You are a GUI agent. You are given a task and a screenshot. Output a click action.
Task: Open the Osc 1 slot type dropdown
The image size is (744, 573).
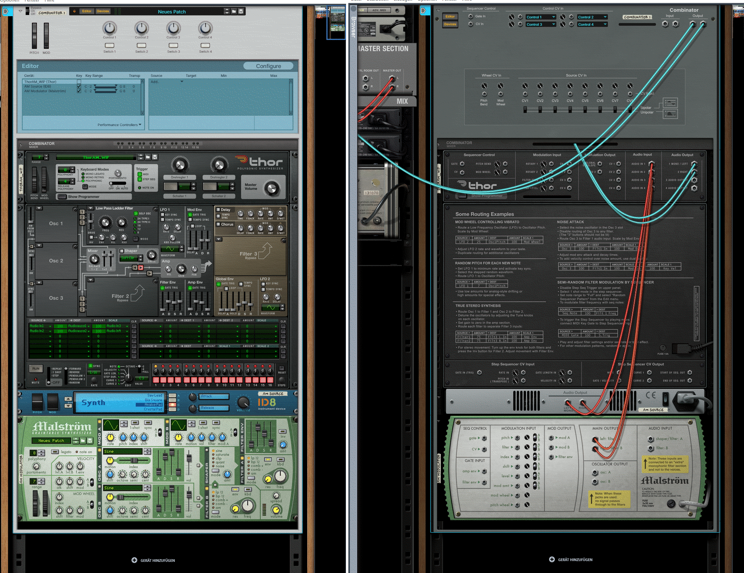[39, 208]
